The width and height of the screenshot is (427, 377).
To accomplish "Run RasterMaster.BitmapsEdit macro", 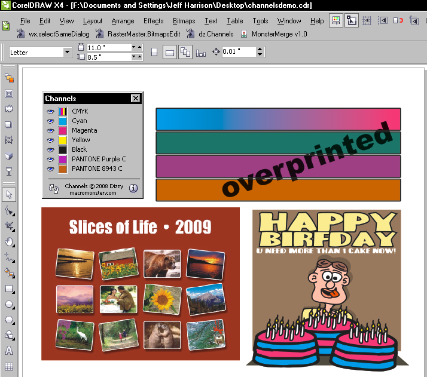I will 138,34.
